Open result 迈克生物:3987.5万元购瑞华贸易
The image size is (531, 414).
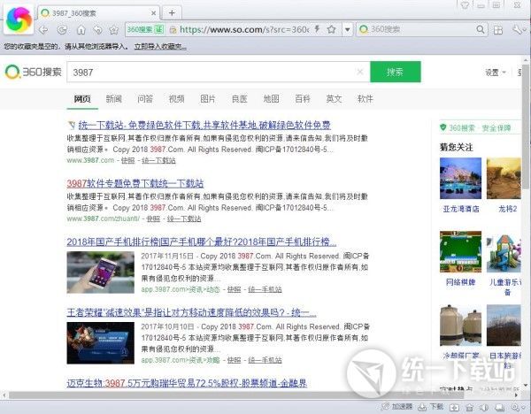point(187,383)
